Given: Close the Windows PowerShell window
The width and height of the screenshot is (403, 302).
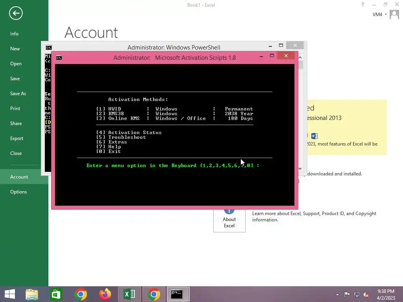Looking at the screenshot, I should click(295, 46).
